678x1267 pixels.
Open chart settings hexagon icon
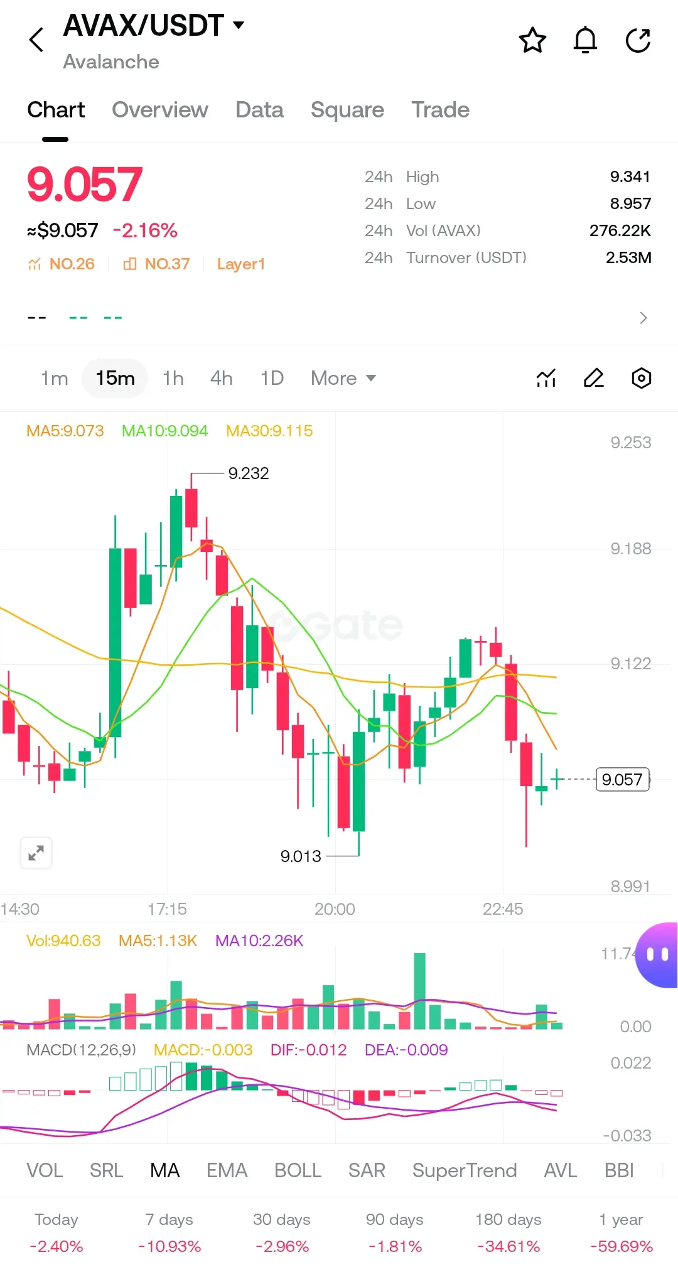pyautogui.click(x=641, y=378)
